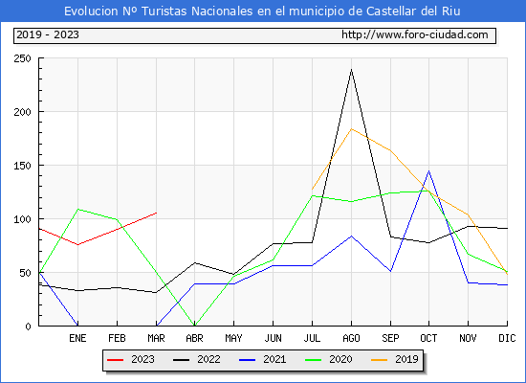Click the JUN month axis label
Screen dimensions: 526x383
point(274,338)
